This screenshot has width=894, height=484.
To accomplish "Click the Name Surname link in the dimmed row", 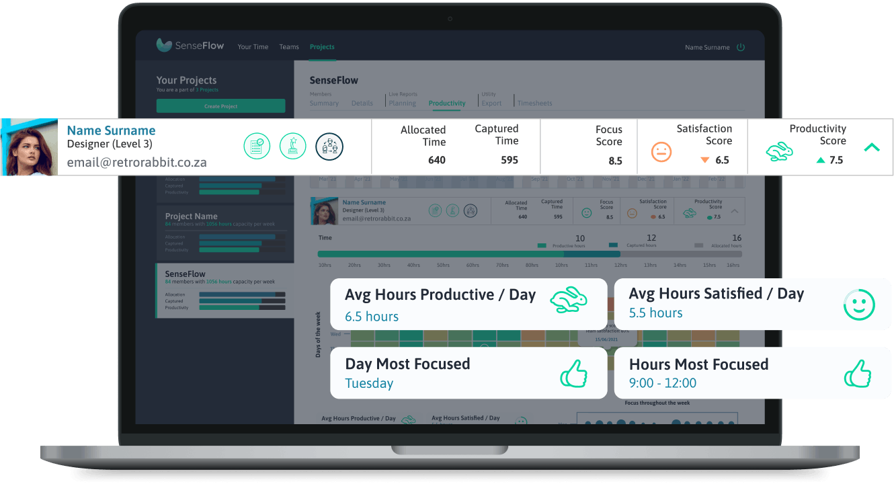I will click(364, 202).
